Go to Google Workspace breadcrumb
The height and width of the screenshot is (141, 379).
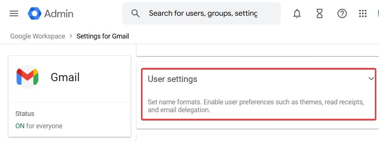point(38,36)
